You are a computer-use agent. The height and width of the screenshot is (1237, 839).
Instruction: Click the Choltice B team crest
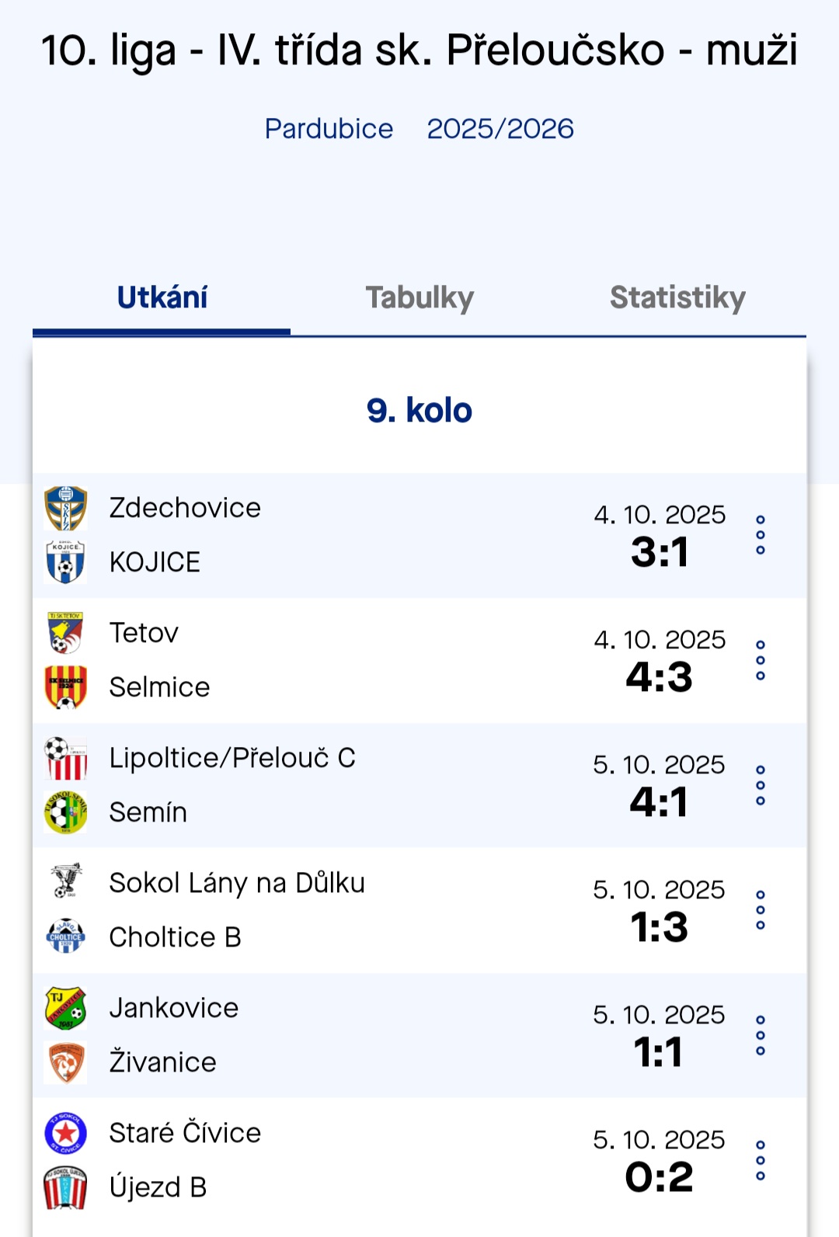(x=66, y=936)
